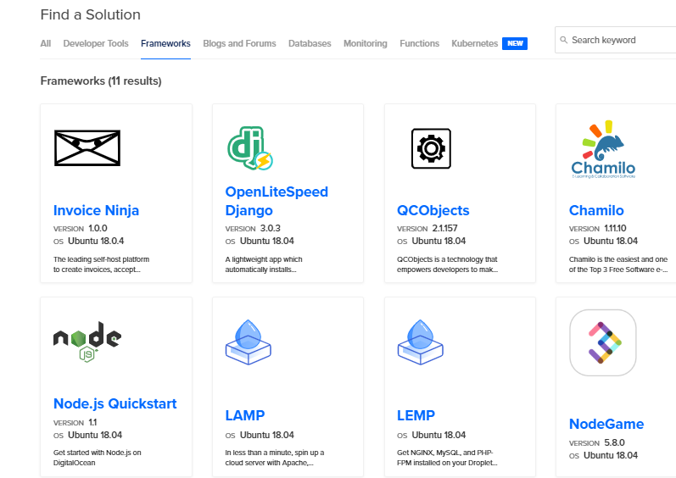This screenshot has height=478, width=676.
Task: Click the OpenLiteSpeed Django logo
Action: tap(250, 148)
